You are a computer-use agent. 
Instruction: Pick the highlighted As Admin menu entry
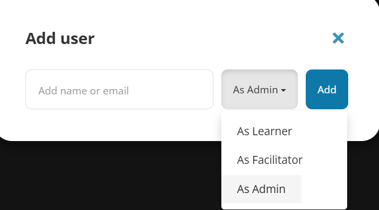(x=262, y=189)
